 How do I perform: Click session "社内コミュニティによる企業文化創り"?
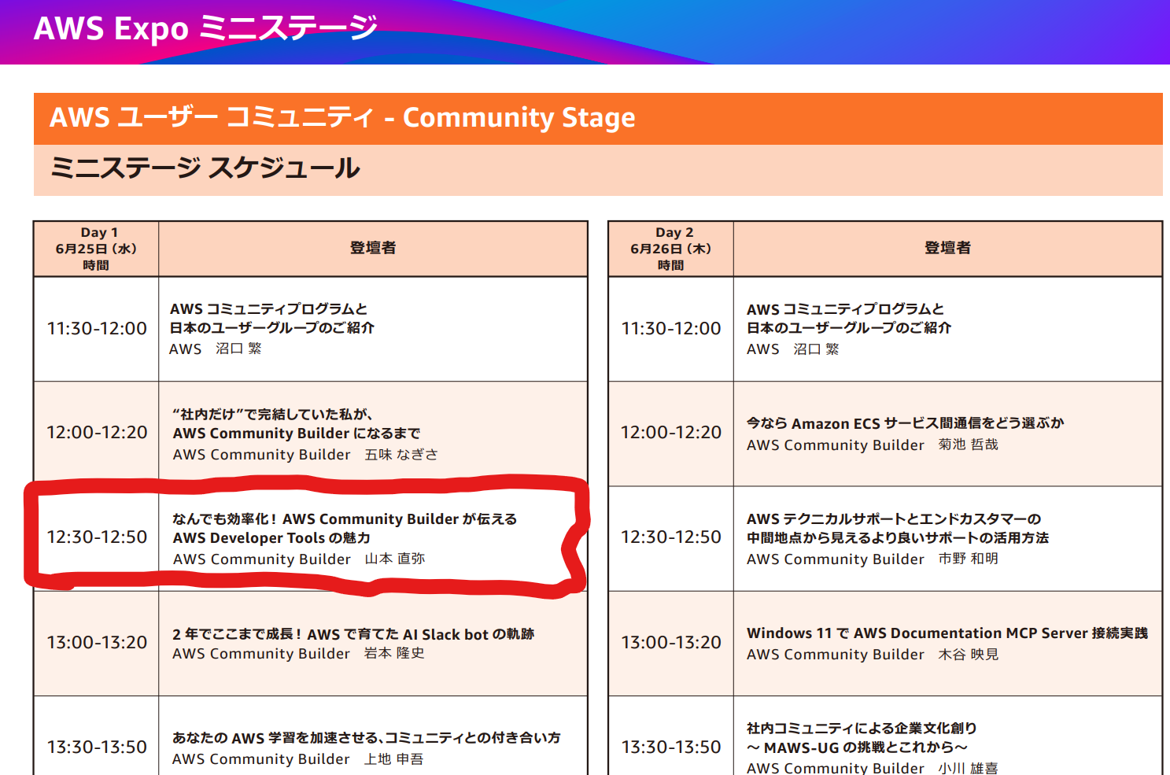[862, 729]
